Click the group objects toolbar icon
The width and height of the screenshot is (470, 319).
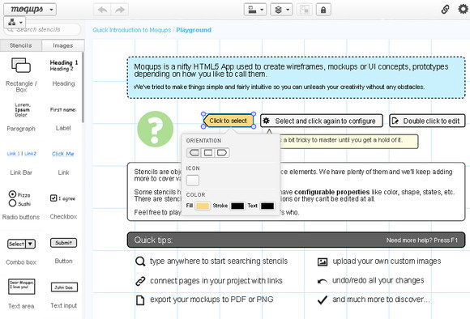pyautogui.click(x=305, y=10)
